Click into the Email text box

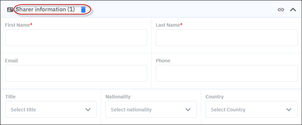[76, 73]
